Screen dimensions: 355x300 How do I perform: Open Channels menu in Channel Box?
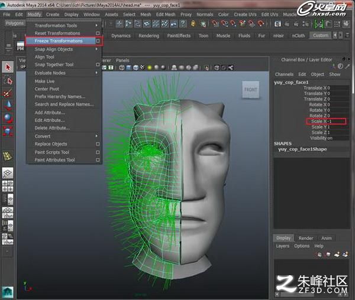pos(284,74)
